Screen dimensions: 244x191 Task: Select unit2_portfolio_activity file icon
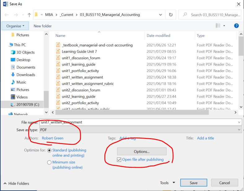click(x=58, y=103)
